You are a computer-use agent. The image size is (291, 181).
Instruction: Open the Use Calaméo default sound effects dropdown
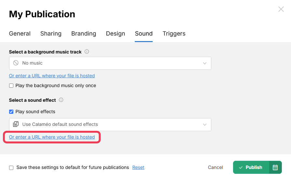point(110,125)
